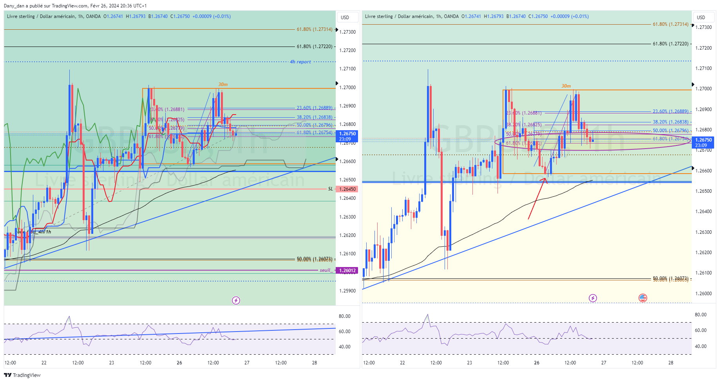720x382 pixels.
Task: Click date "28" on left chart time axis
Action: pyautogui.click(x=315, y=363)
